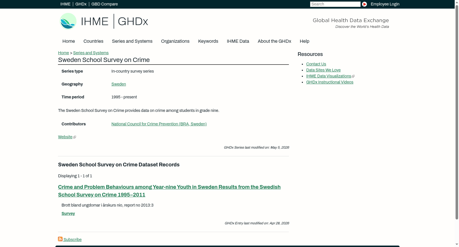Open the Contact Us resource link
The width and height of the screenshot is (459, 247).
[x=316, y=64]
